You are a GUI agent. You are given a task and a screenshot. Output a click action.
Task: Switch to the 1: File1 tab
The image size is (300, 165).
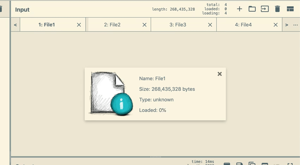(47, 25)
